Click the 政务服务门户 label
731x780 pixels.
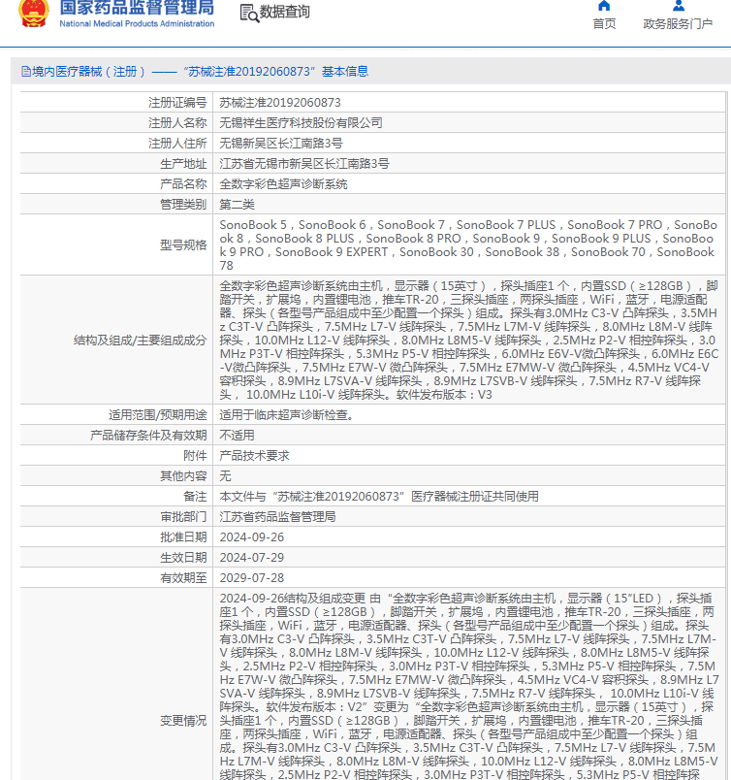point(678,24)
